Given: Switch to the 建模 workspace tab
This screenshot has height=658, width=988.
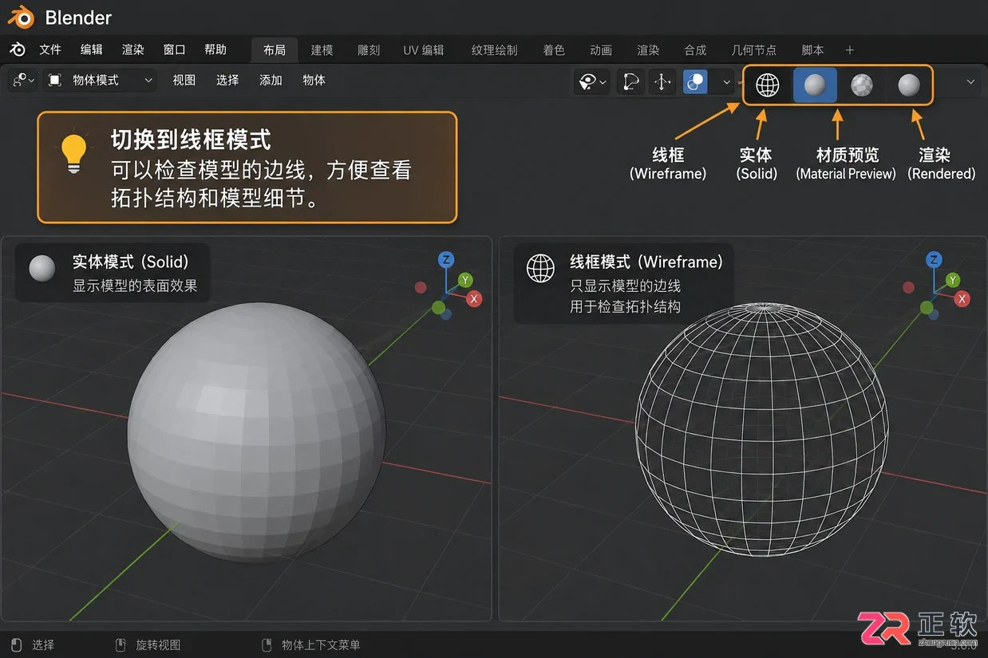Looking at the screenshot, I should click(x=322, y=50).
